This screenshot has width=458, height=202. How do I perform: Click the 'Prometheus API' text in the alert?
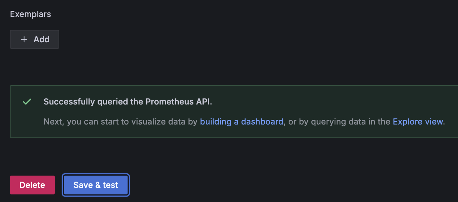pos(179,102)
